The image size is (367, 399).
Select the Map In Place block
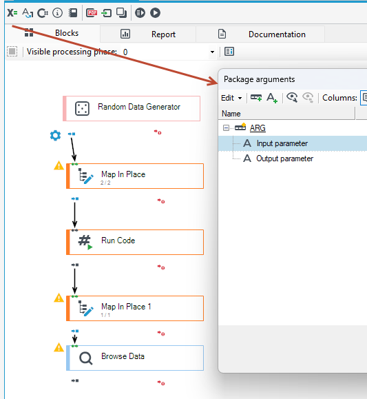(x=135, y=176)
